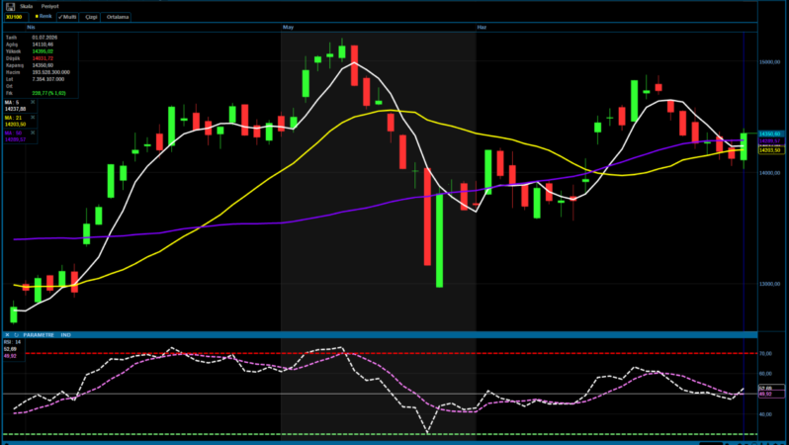Remove the MA 21 indicator
The width and height of the screenshot is (789, 445).
click(33, 118)
